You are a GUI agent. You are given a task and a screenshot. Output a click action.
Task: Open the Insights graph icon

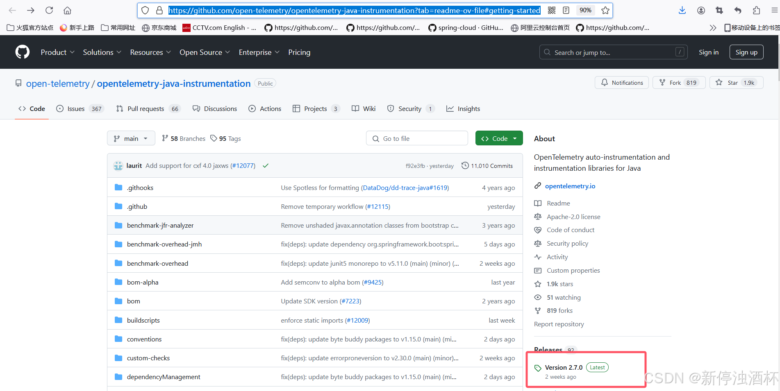(x=451, y=108)
